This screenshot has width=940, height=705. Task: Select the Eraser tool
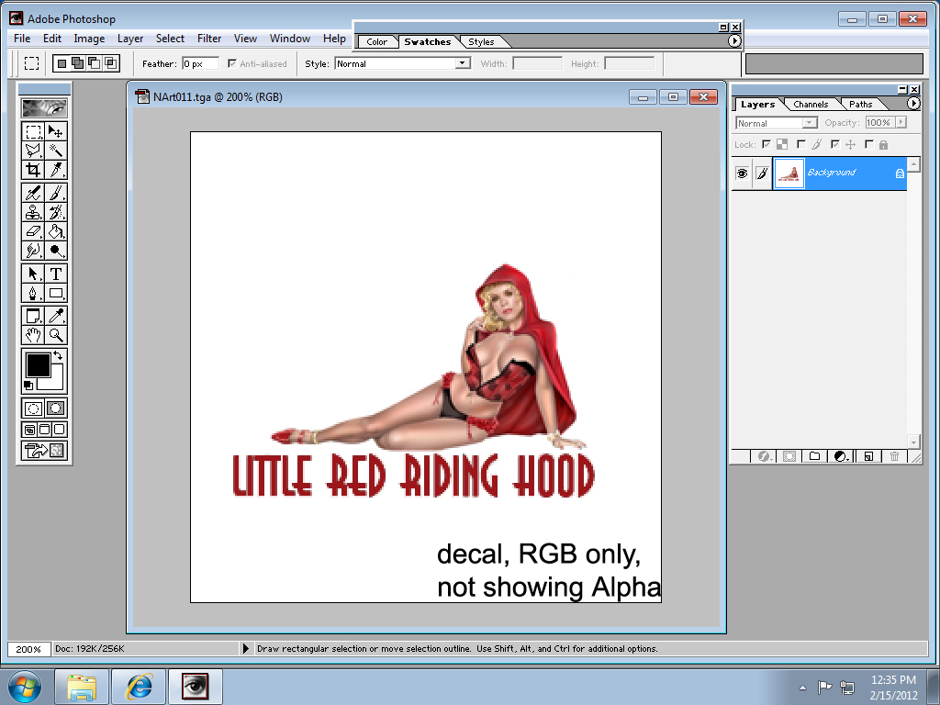tap(33, 231)
